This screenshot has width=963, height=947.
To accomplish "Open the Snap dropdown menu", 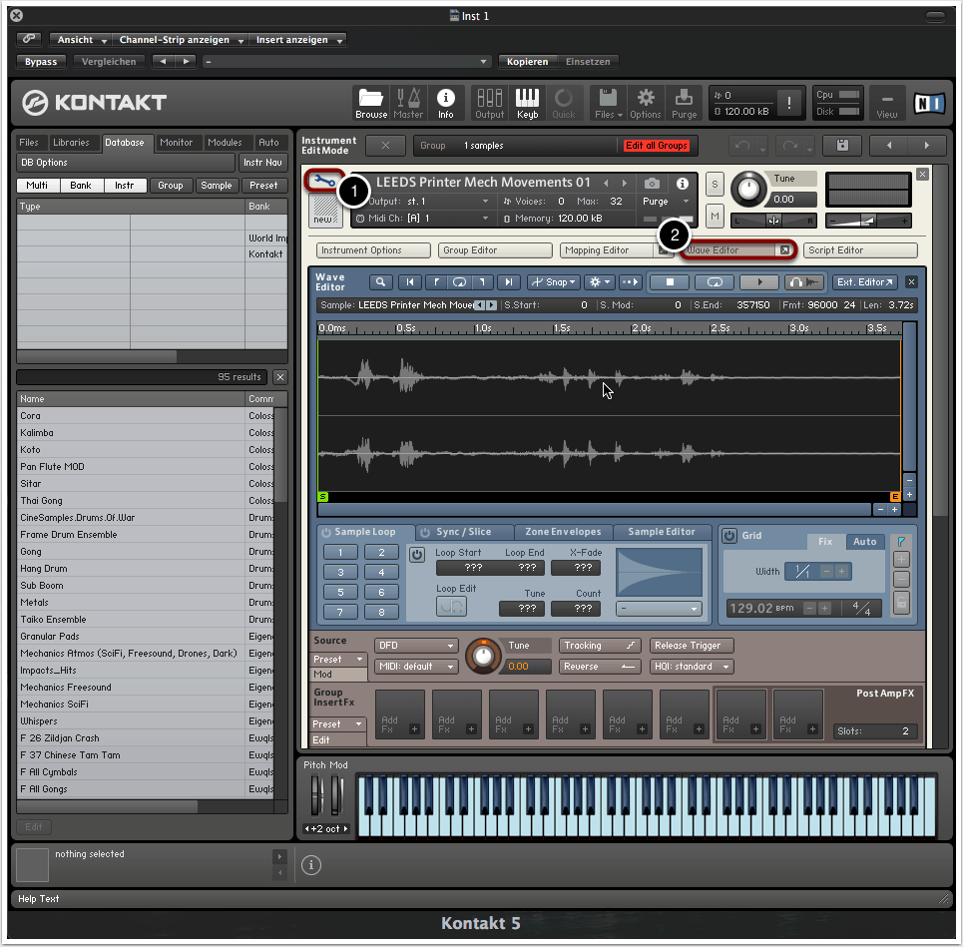I will pyautogui.click(x=554, y=282).
